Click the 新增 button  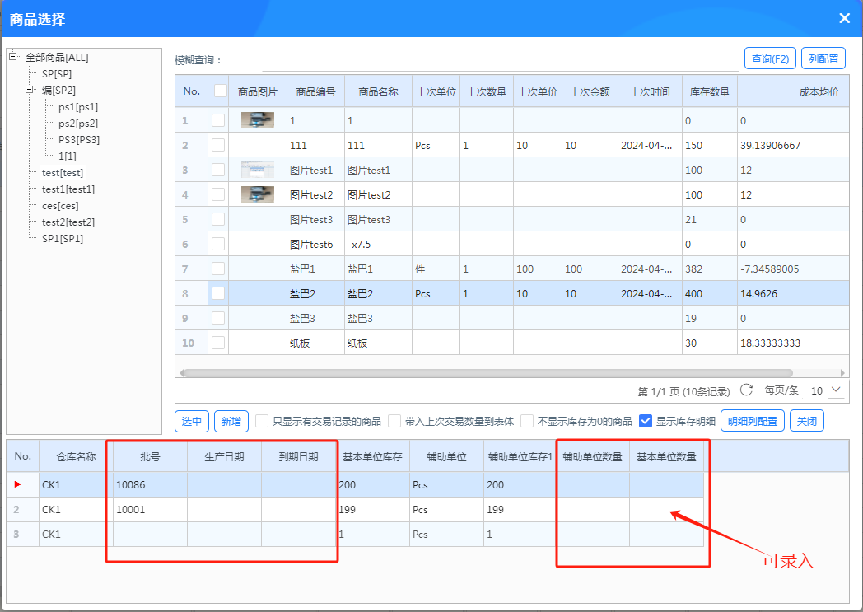(231, 421)
